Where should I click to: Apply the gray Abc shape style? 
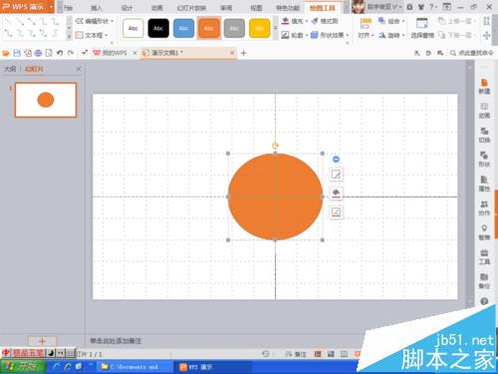(x=234, y=28)
